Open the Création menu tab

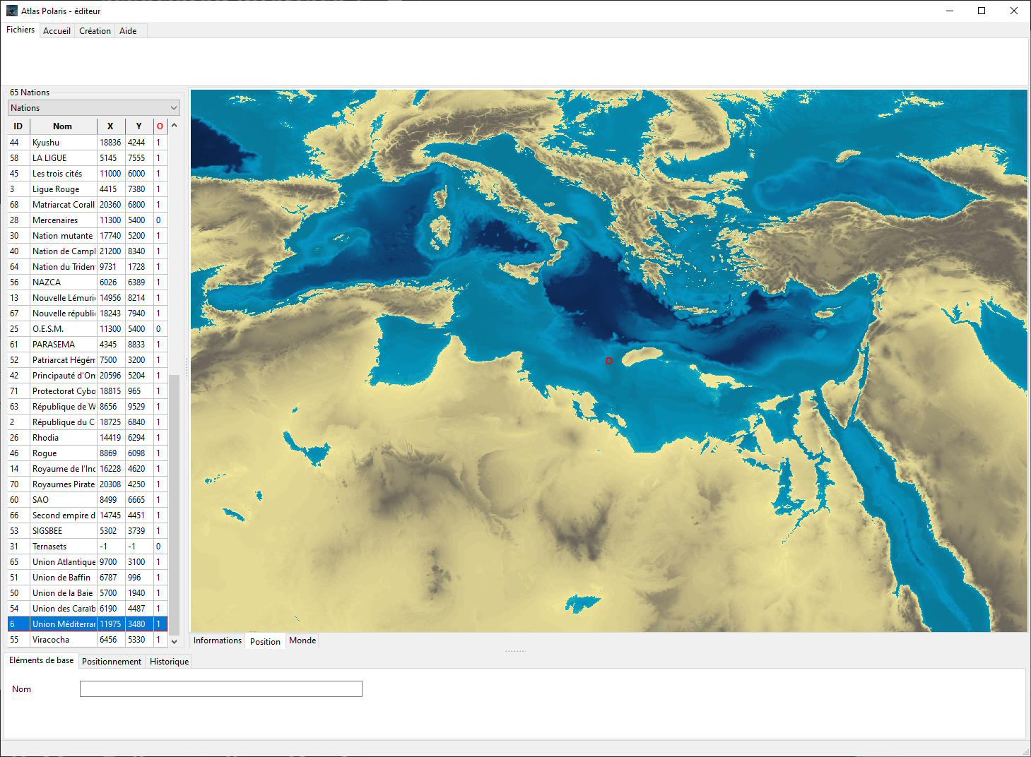tap(95, 31)
